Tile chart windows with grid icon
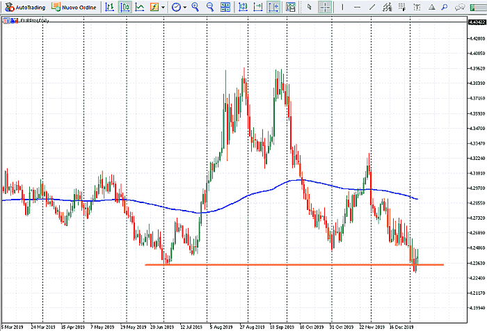The image size is (487, 331). [x=225, y=7]
